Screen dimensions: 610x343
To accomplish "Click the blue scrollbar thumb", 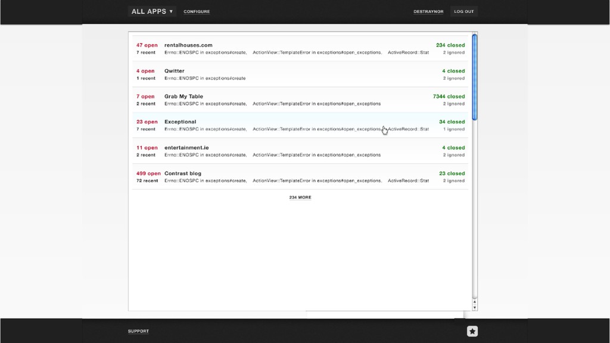I will pos(475,77).
